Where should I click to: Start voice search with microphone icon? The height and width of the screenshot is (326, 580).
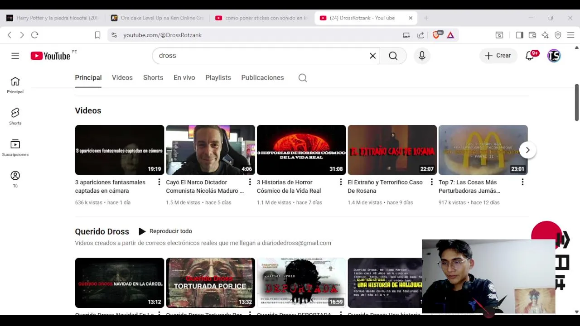coord(422,56)
